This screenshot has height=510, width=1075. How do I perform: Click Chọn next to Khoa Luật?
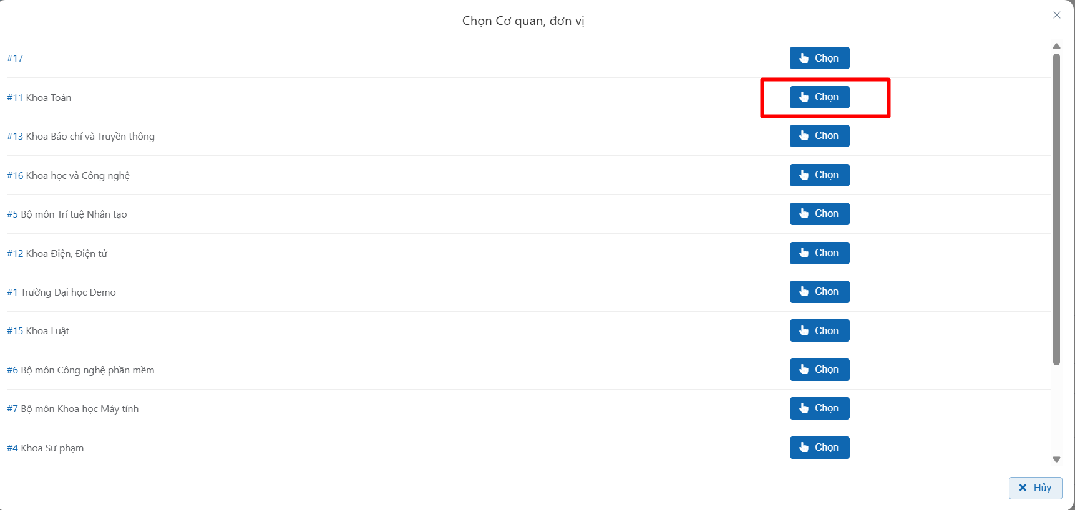(x=819, y=330)
